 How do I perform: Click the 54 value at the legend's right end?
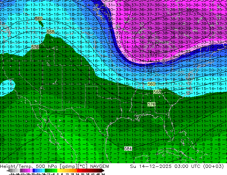pos(103,174)
